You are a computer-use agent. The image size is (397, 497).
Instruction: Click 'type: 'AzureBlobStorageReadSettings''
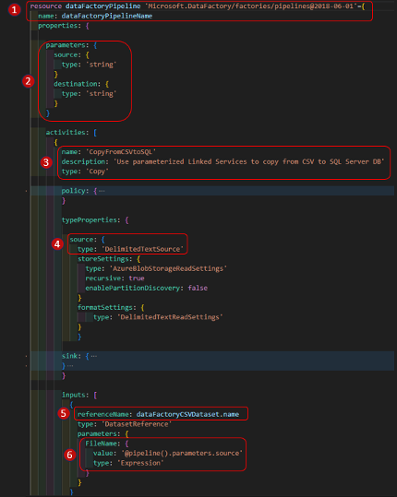coord(156,269)
